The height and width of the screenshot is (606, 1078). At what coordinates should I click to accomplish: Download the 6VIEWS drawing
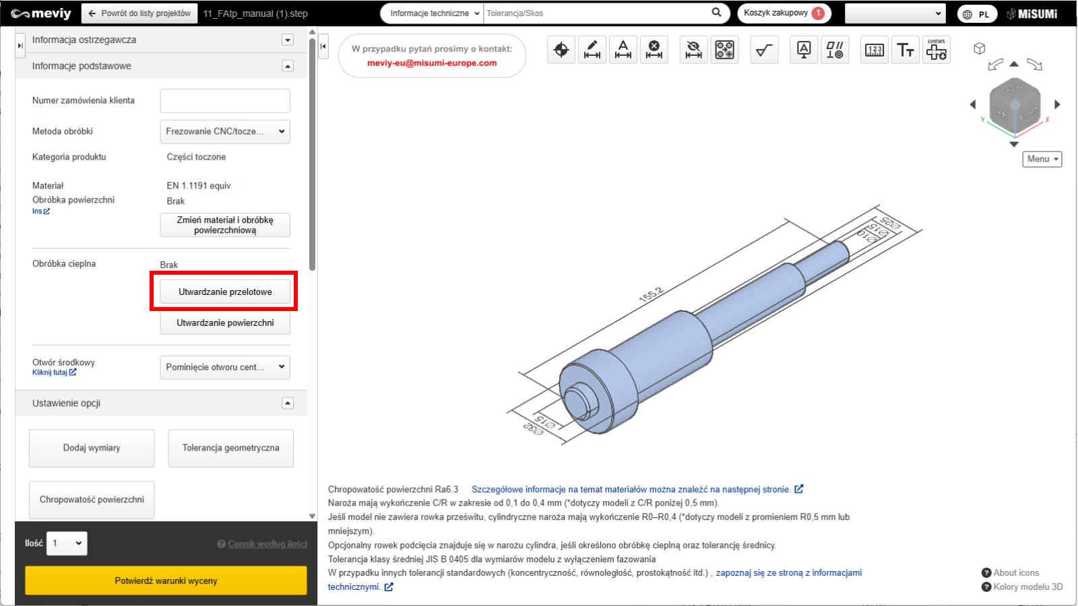click(x=936, y=50)
